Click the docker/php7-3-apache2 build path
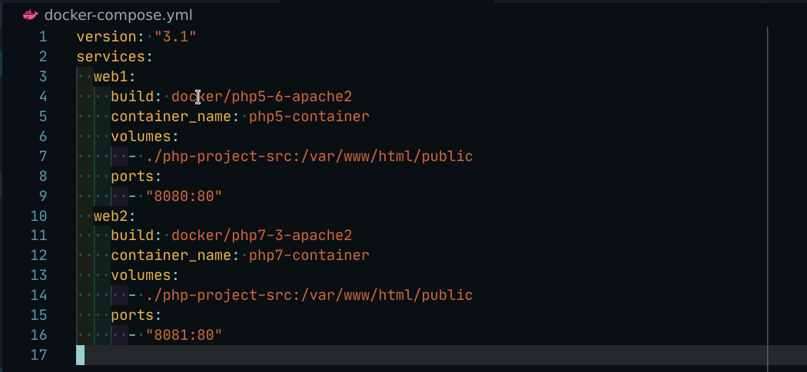This screenshot has width=807, height=372. [261, 235]
